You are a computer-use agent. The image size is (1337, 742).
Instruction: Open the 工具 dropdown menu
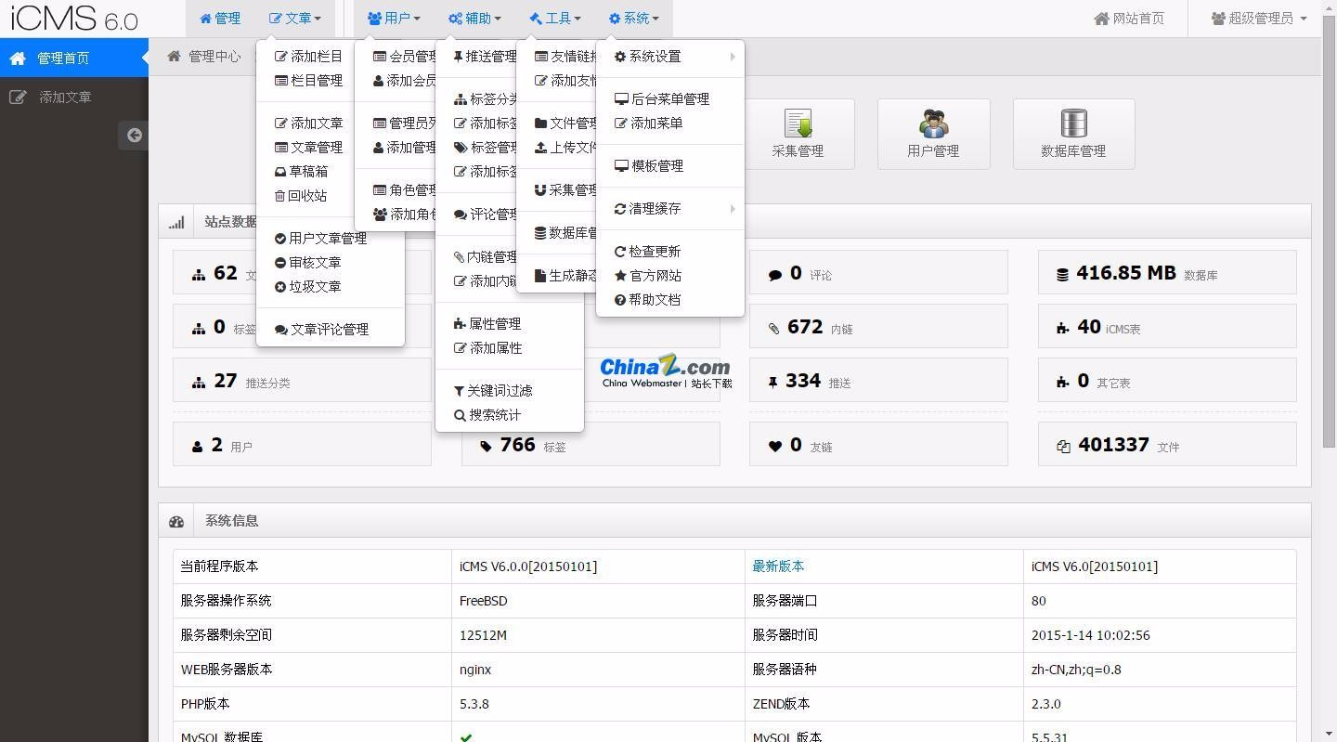tap(555, 19)
